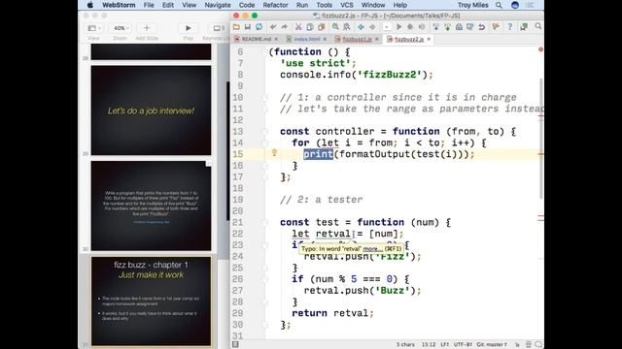This screenshot has height=349, width=622.
Task: Click the VCS Revert icon
Action: click(482, 27)
